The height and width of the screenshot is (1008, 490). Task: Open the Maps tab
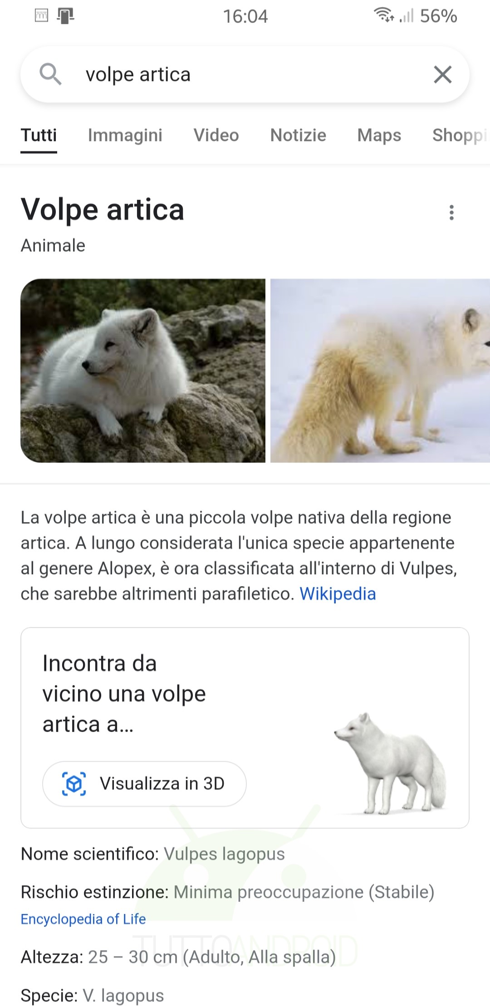[379, 135]
